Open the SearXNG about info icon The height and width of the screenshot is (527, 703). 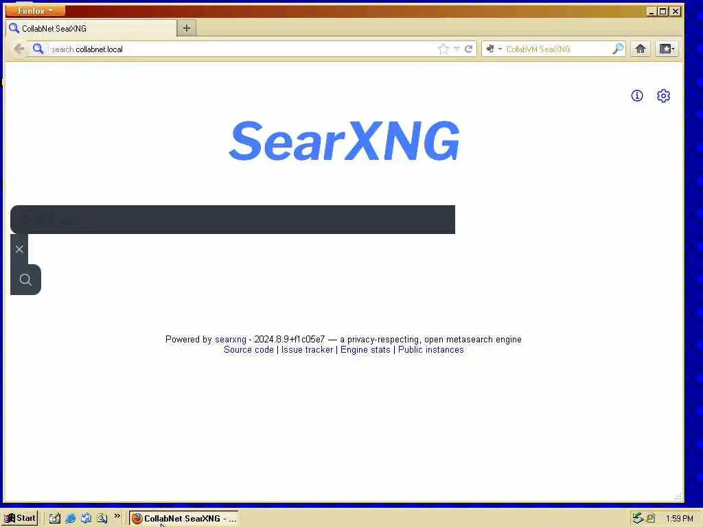tap(636, 95)
